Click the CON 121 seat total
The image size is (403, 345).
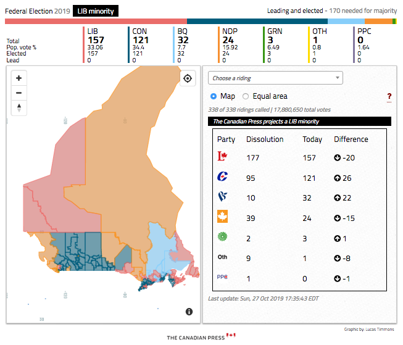141,40
